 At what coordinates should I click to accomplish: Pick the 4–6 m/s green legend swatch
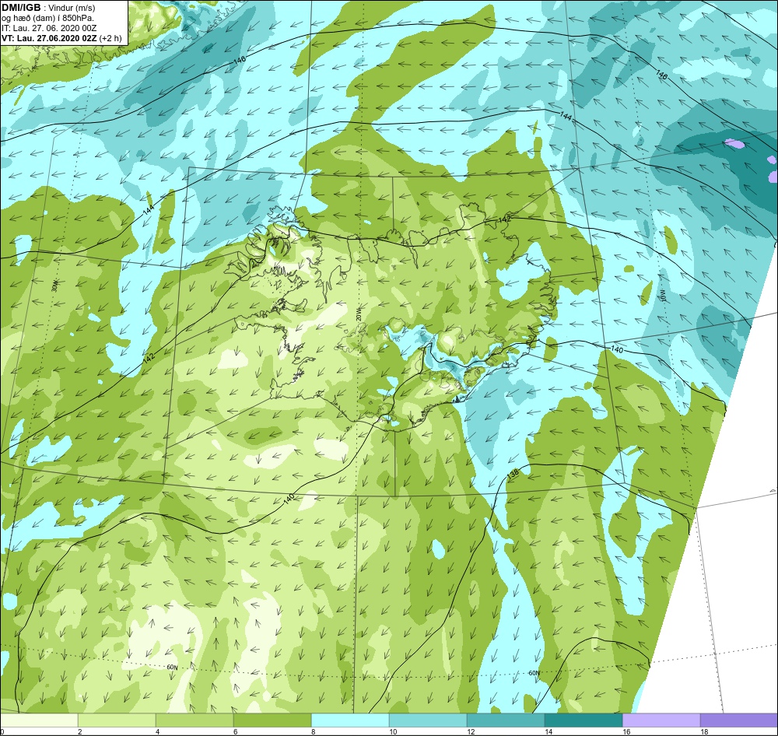194,720
